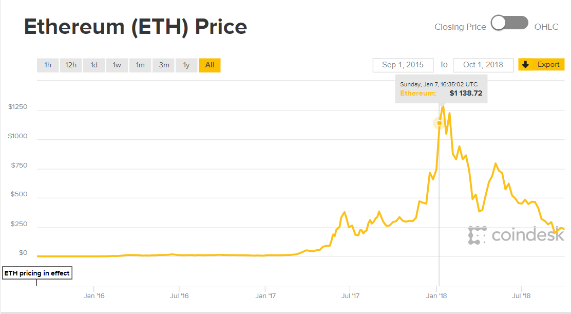Image resolution: width=571 pixels, height=314 pixels.
Task: Open the Oct 1, 2018 end date field
Action: point(483,65)
